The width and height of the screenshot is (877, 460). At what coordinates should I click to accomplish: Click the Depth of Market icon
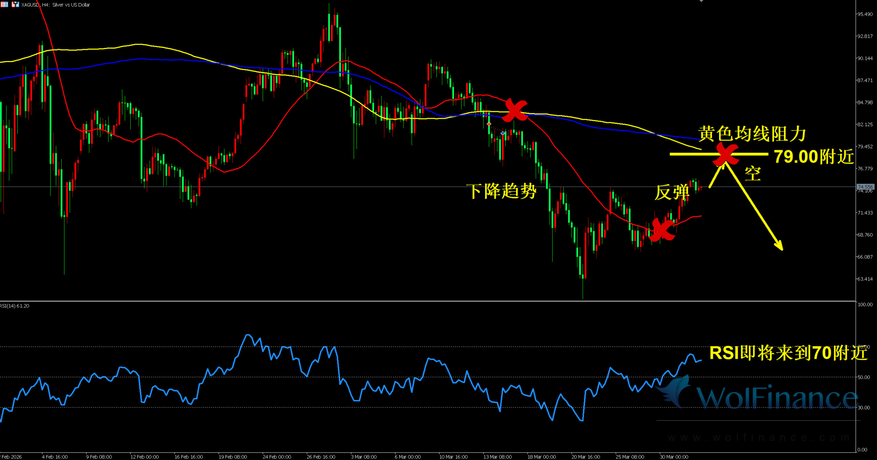click(4, 5)
